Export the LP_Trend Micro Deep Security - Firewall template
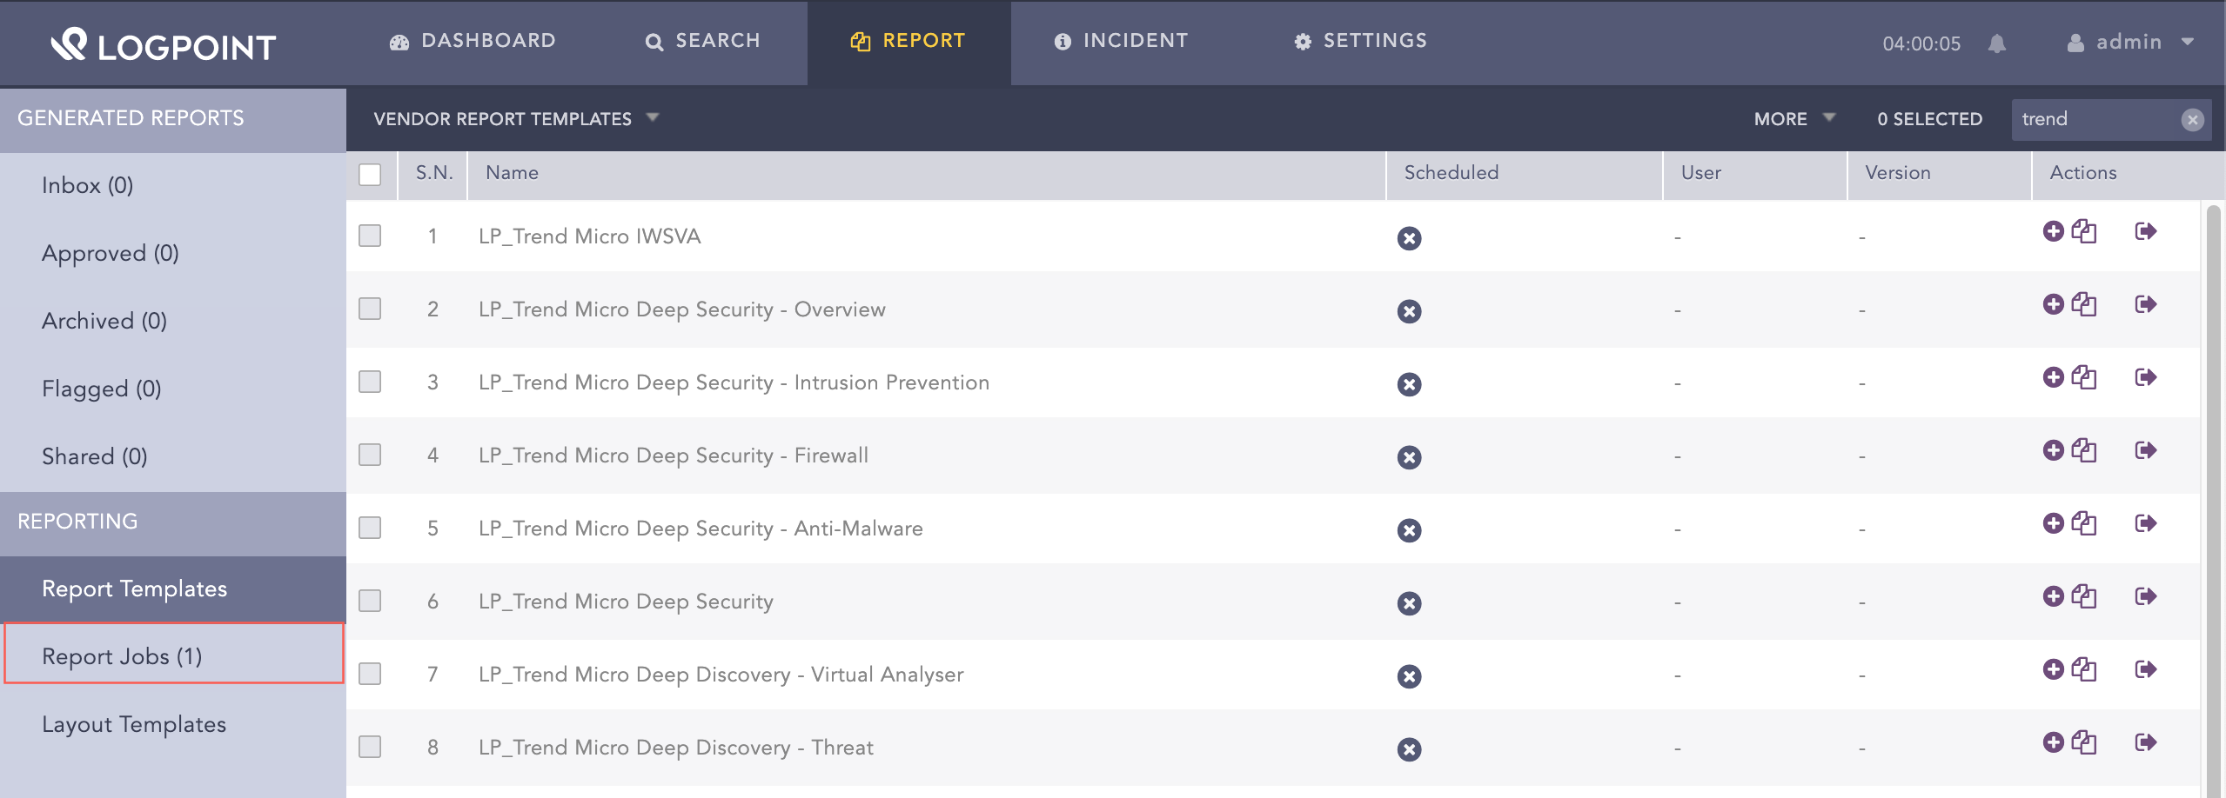The image size is (2226, 798). (x=2146, y=450)
